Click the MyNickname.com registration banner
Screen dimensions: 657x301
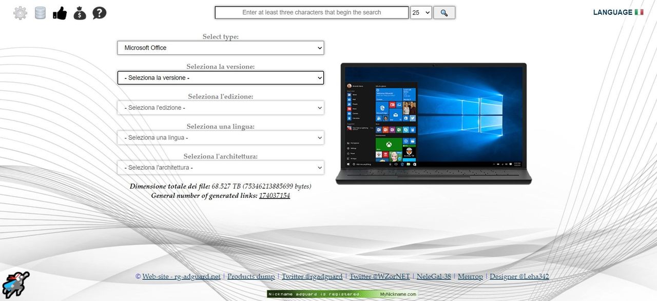tap(342, 294)
